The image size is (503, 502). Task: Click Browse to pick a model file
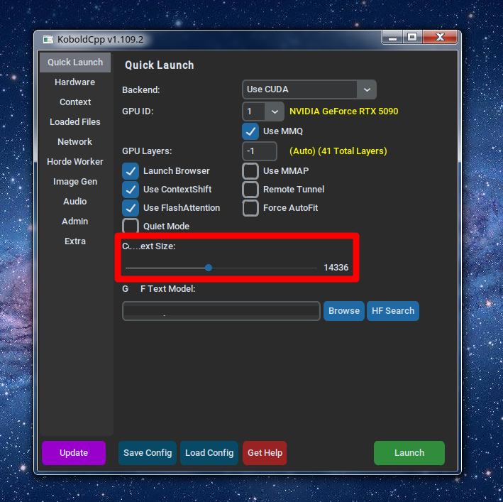344,311
